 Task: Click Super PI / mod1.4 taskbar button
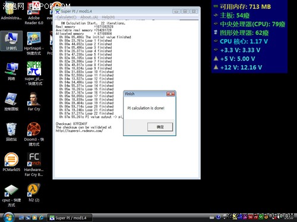69,218
